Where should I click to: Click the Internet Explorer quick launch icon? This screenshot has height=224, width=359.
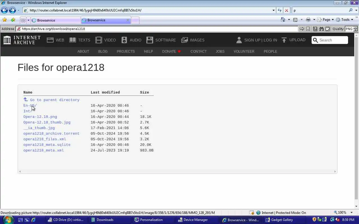pyautogui.click(x=33, y=220)
